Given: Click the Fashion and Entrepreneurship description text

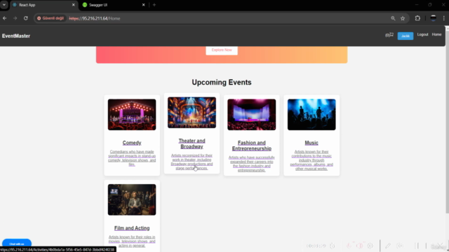Looking at the screenshot, I should (251, 164).
